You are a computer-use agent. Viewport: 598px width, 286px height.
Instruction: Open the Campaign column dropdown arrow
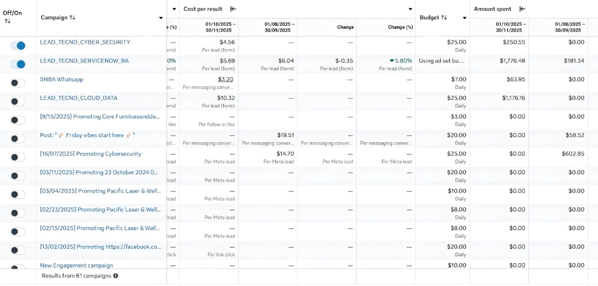(161, 18)
